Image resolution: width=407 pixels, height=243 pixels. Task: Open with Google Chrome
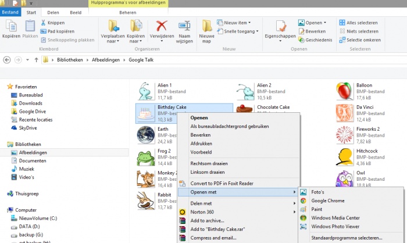coord(328,201)
